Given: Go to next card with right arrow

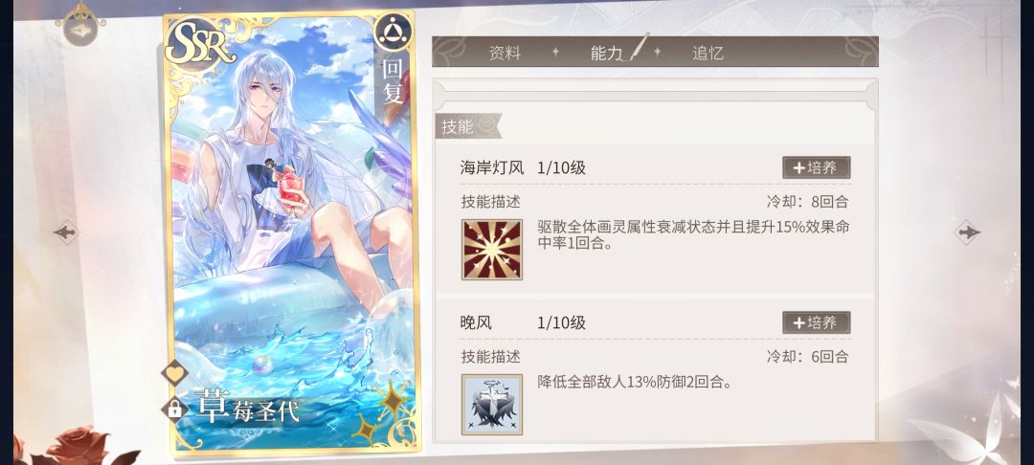Looking at the screenshot, I should pyautogui.click(x=968, y=232).
